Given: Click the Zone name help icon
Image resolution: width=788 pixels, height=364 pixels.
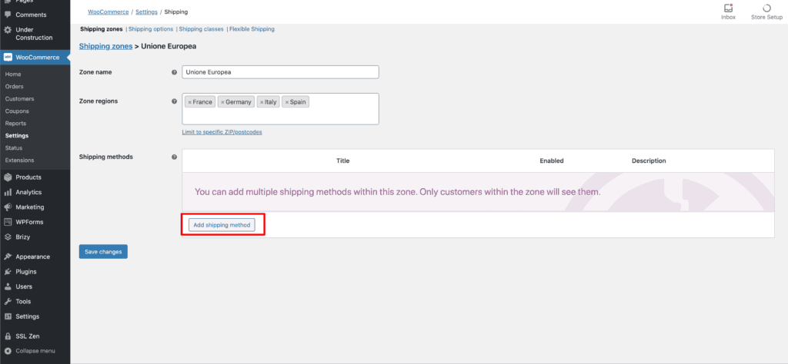Looking at the screenshot, I should [175, 72].
